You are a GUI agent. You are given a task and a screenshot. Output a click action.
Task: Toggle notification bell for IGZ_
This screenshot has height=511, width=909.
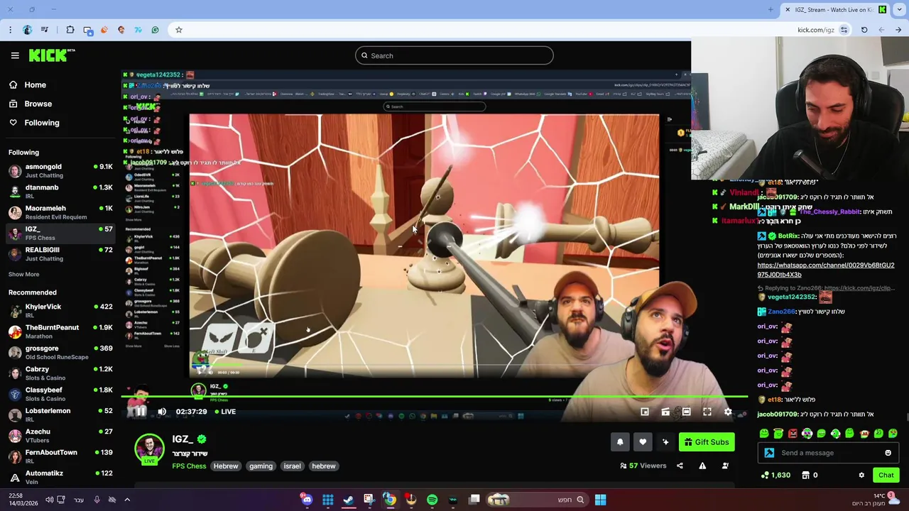point(620,442)
